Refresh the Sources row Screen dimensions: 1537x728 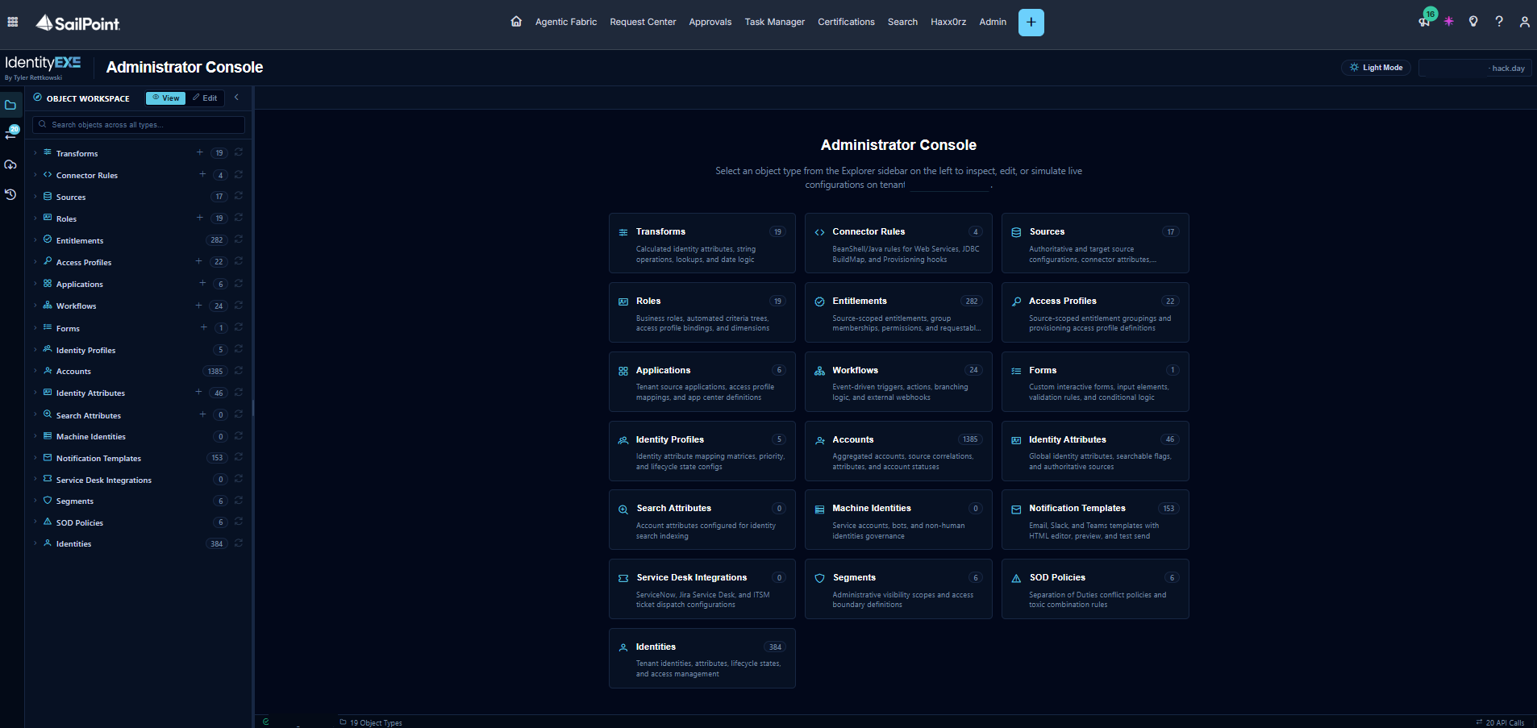pos(239,196)
